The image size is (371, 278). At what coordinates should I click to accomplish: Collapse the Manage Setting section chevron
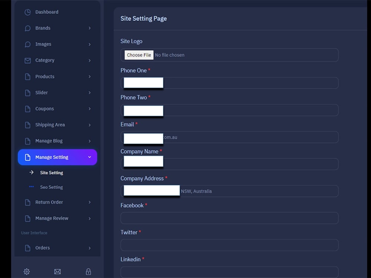tap(89, 157)
